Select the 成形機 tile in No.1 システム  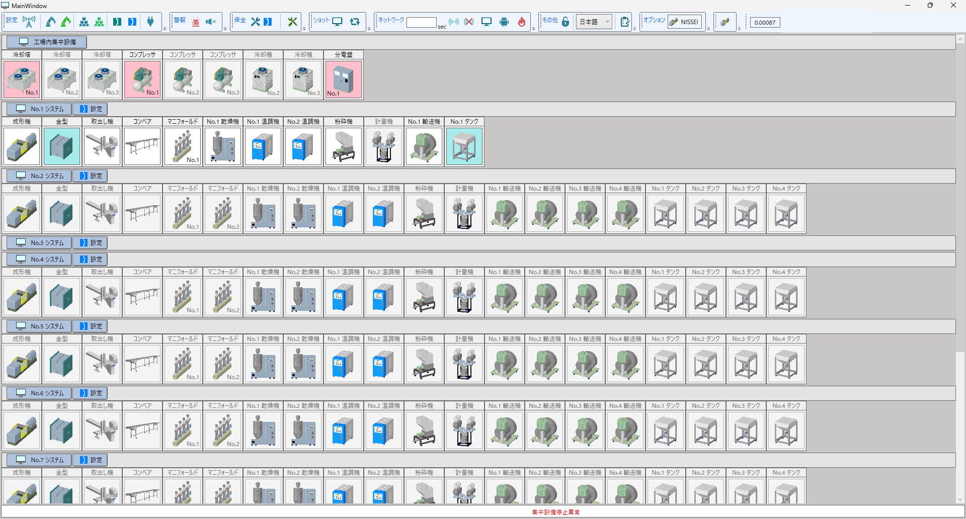[x=22, y=146]
